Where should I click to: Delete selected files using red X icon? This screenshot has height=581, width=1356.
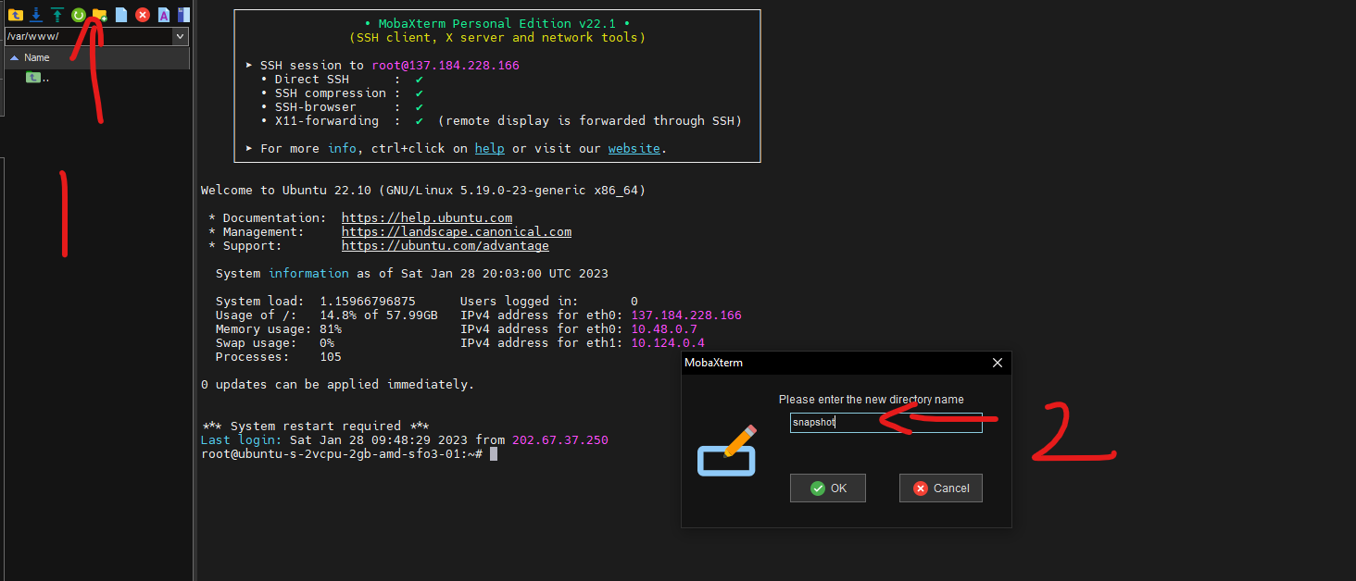click(x=143, y=15)
